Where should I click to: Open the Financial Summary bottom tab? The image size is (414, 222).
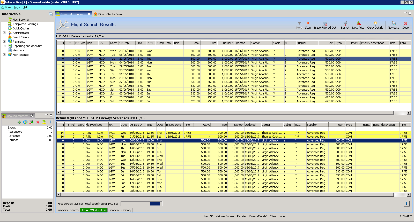coord(120,210)
